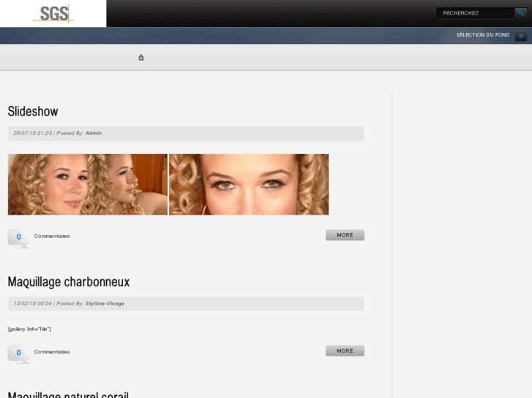The image size is (532, 398).
Task: Click the Admin author link
Action: click(94, 133)
